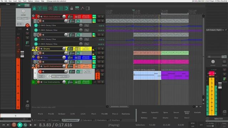Toggle move envelope points with items icon

(56, 8)
